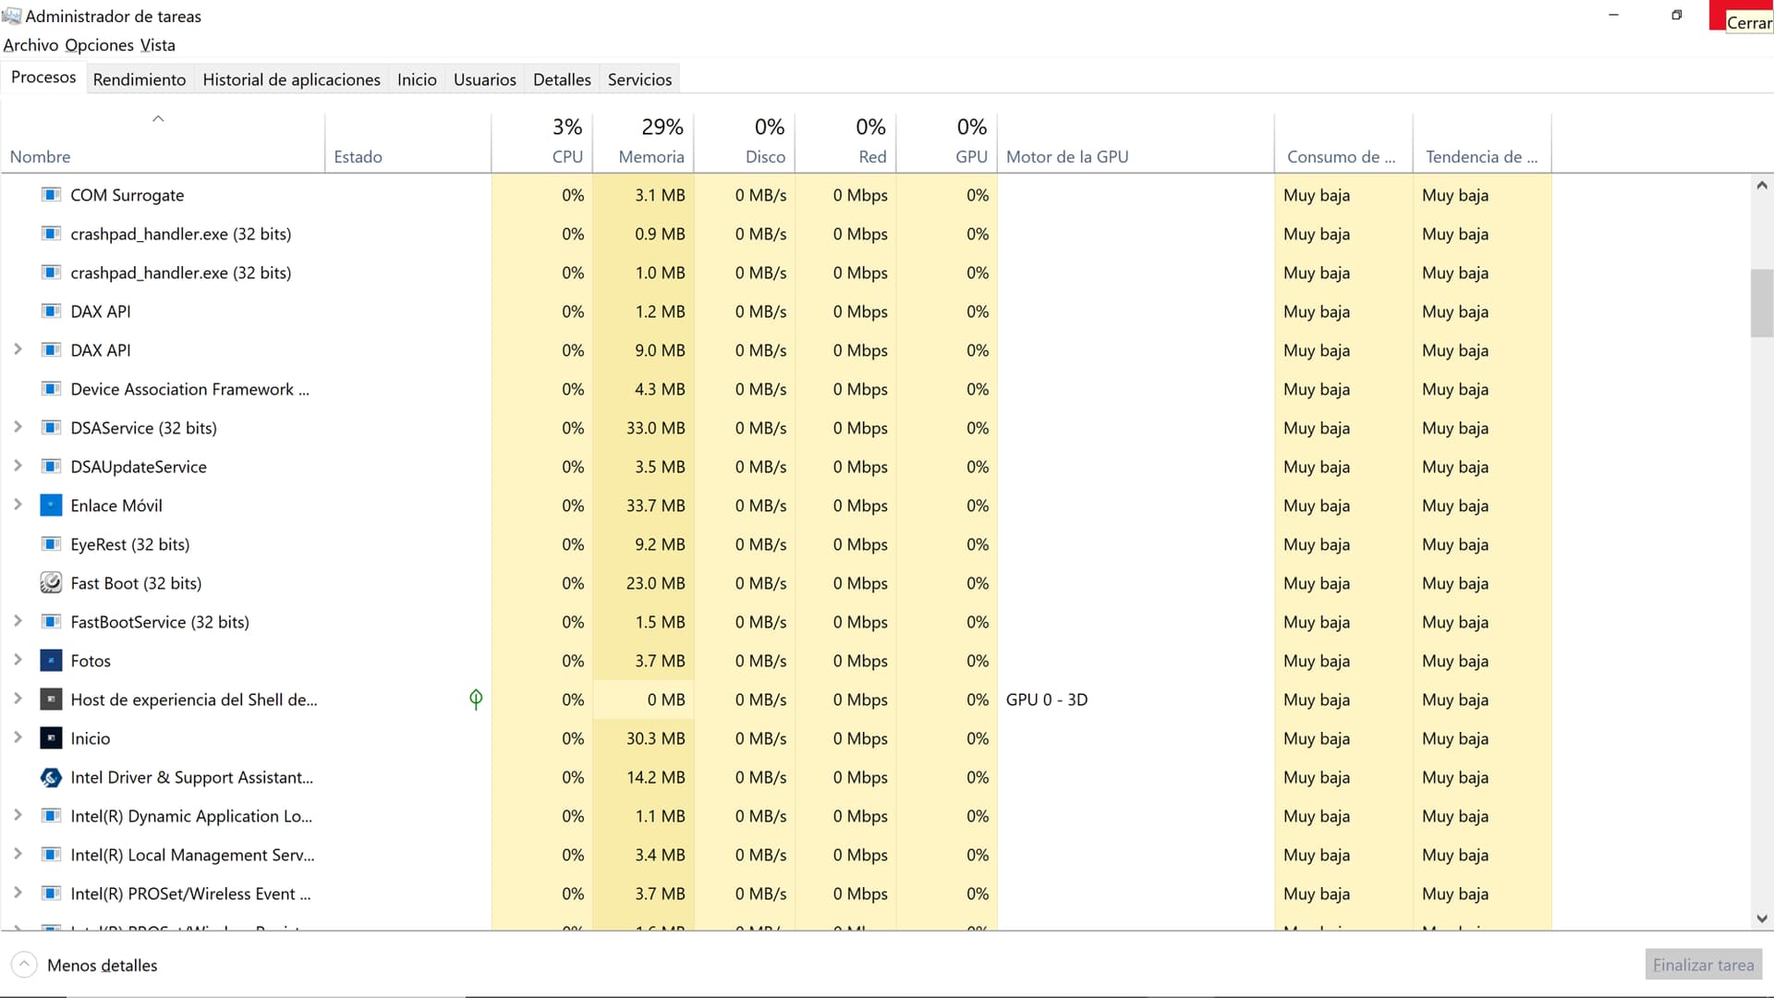Click the FastBootService (32 bits) icon
1774x998 pixels.
51,622
